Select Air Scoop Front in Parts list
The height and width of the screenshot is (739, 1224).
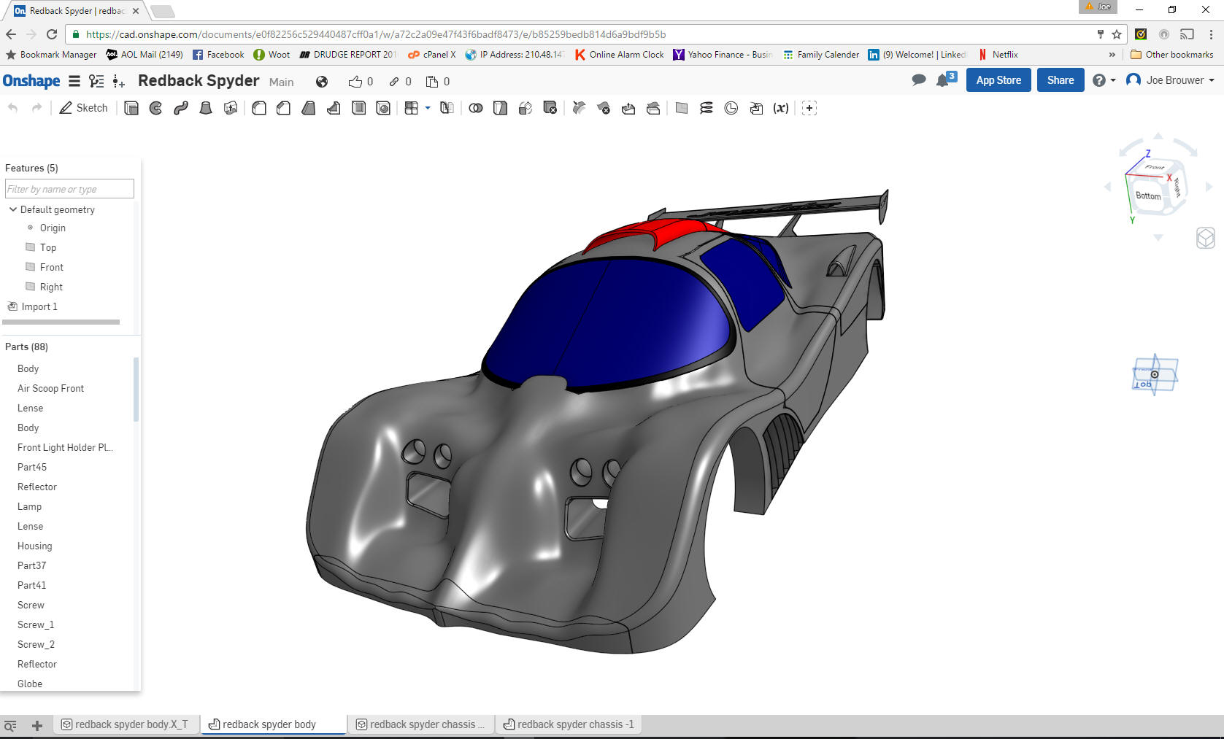(50, 388)
